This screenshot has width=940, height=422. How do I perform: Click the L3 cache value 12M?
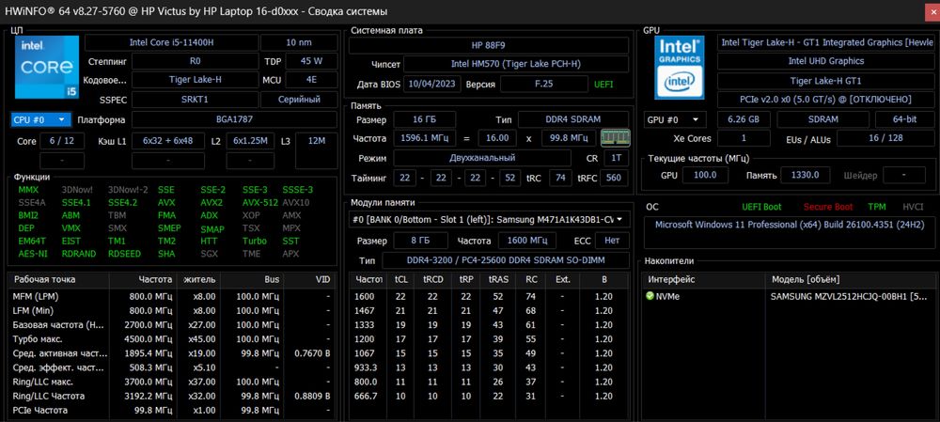(317, 150)
